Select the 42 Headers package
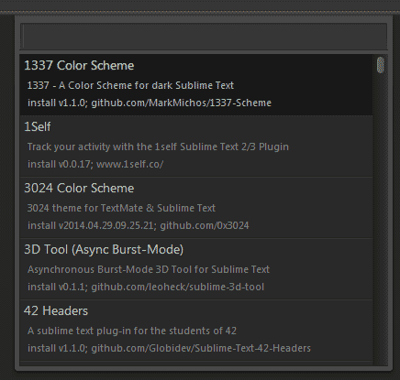 point(196,331)
